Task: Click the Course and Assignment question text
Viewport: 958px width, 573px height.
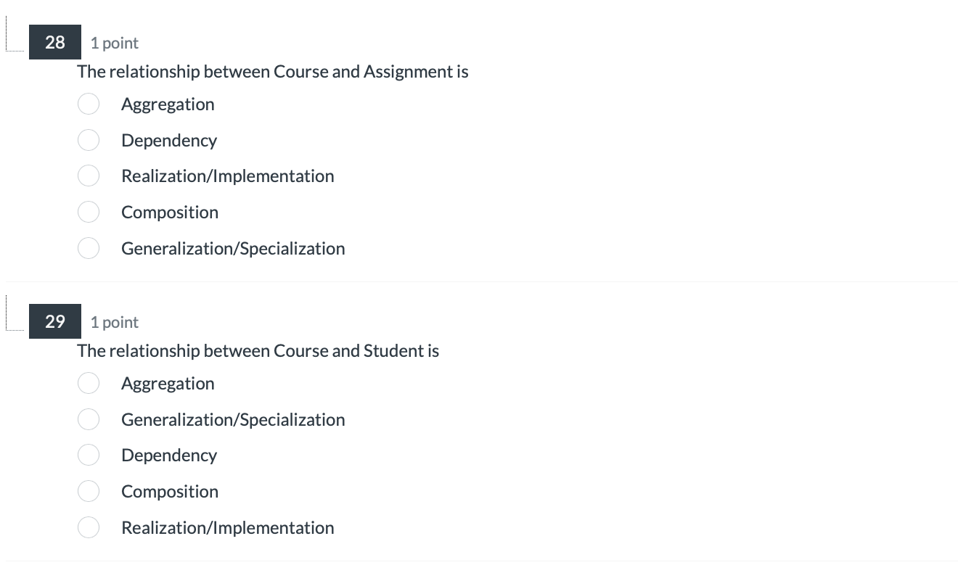Action: (x=273, y=71)
